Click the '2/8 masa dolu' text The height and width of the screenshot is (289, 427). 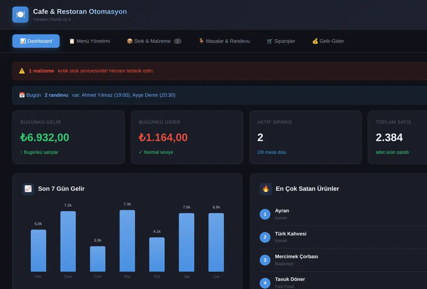pyautogui.click(x=272, y=152)
